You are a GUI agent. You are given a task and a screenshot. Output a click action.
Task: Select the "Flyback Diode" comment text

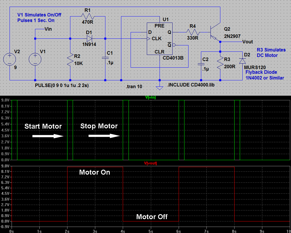(x=261, y=72)
